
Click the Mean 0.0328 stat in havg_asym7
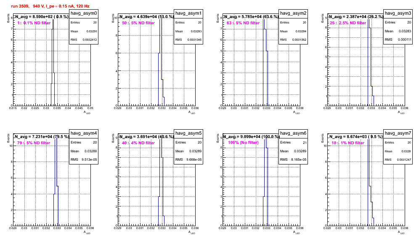pos(398,151)
